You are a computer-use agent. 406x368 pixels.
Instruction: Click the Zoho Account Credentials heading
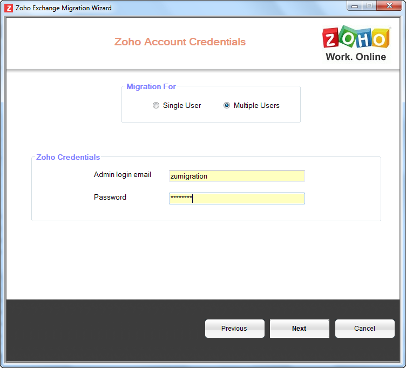(180, 42)
